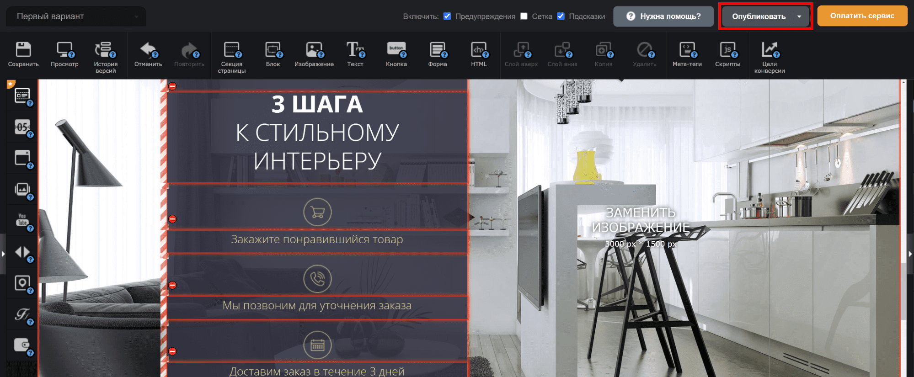Screen dimensions: 914x377
Task: Open Preview (Просмотр) mode
Action: tap(64, 54)
